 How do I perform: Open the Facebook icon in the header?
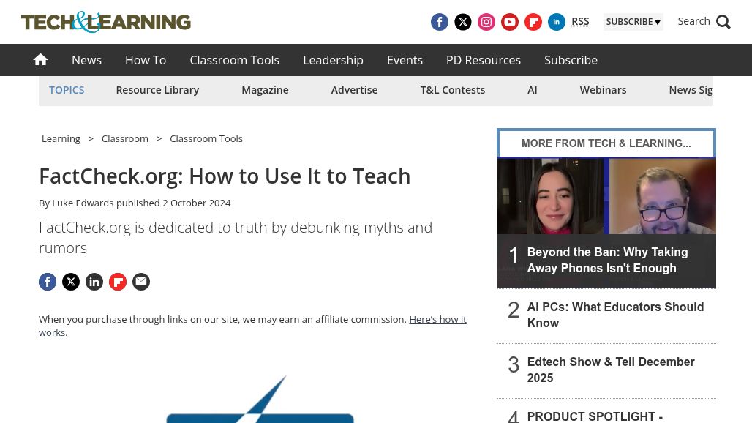[439, 22]
